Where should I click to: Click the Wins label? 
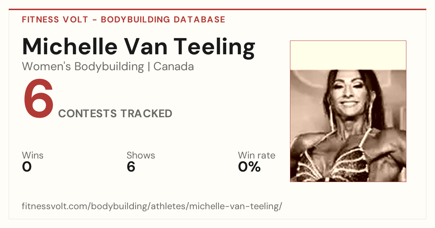(x=33, y=156)
